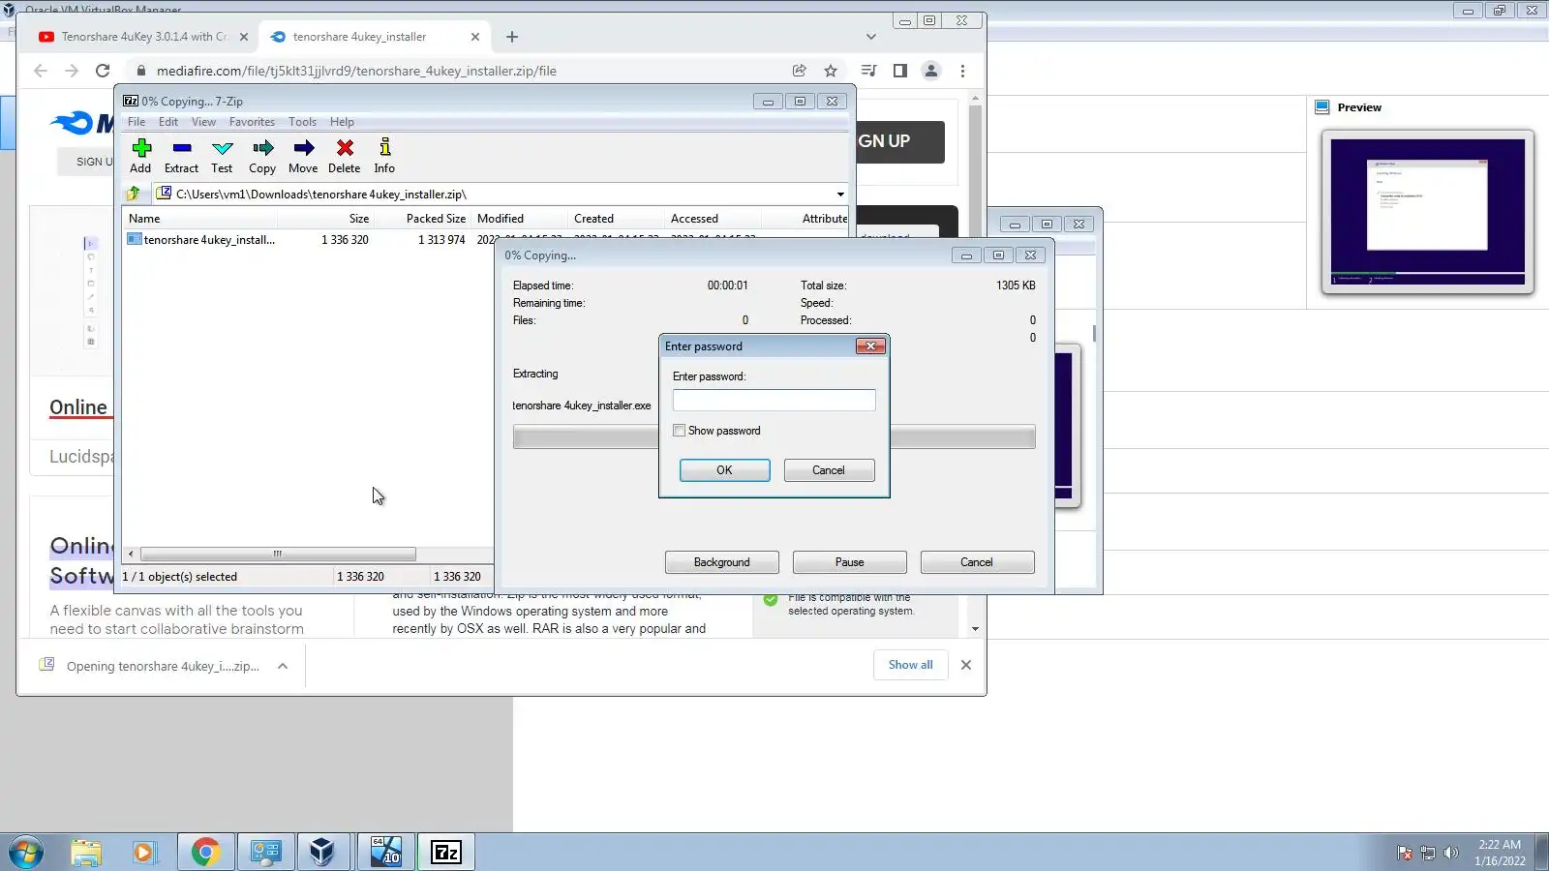1549x871 pixels.
Task: Go back in Chrome
Action: click(41, 71)
